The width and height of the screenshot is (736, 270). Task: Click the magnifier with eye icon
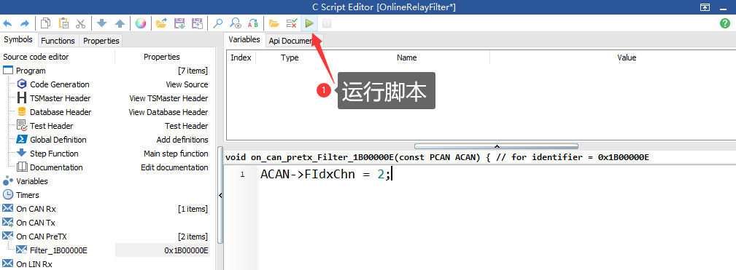point(236,23)
